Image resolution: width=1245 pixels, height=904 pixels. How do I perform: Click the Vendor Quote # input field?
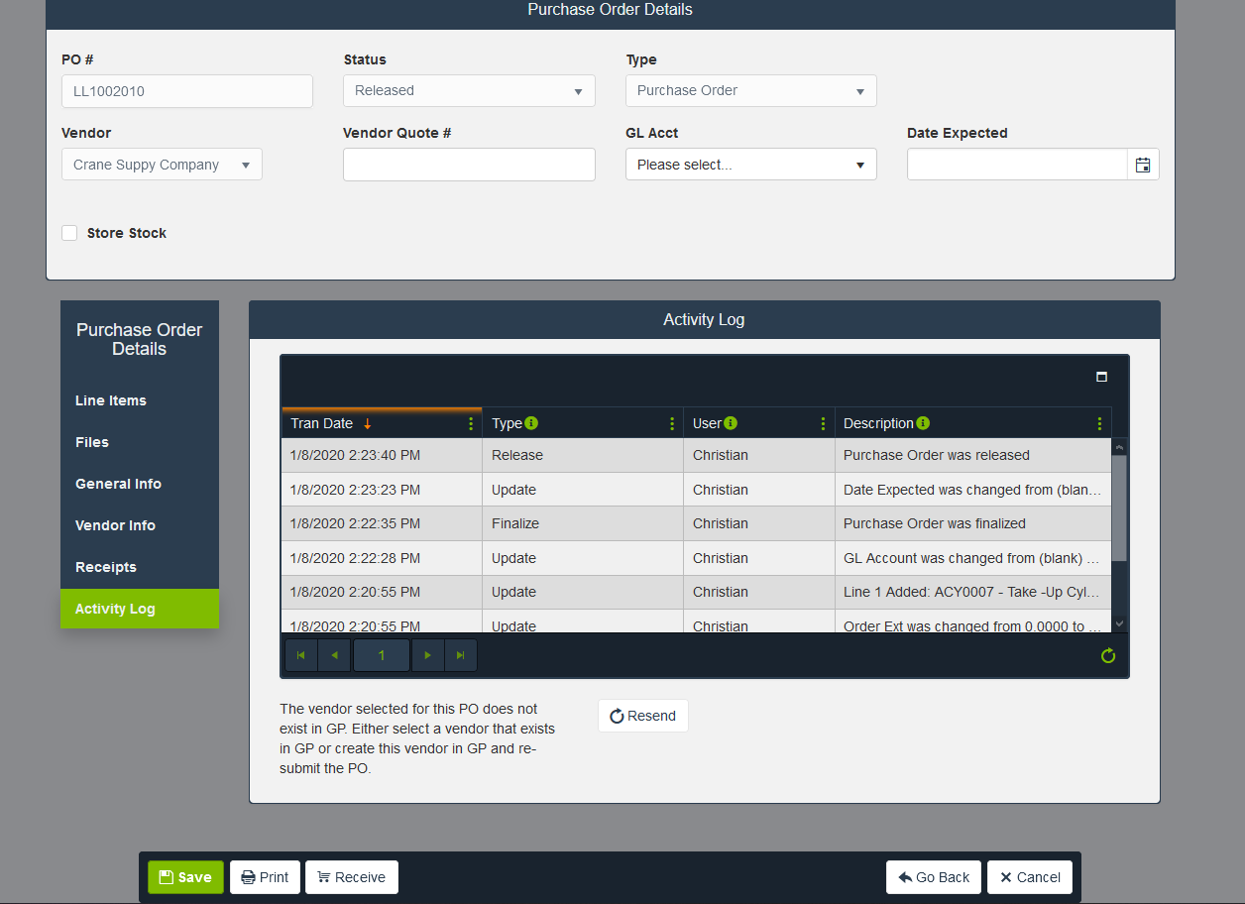[x=469, y=165]
